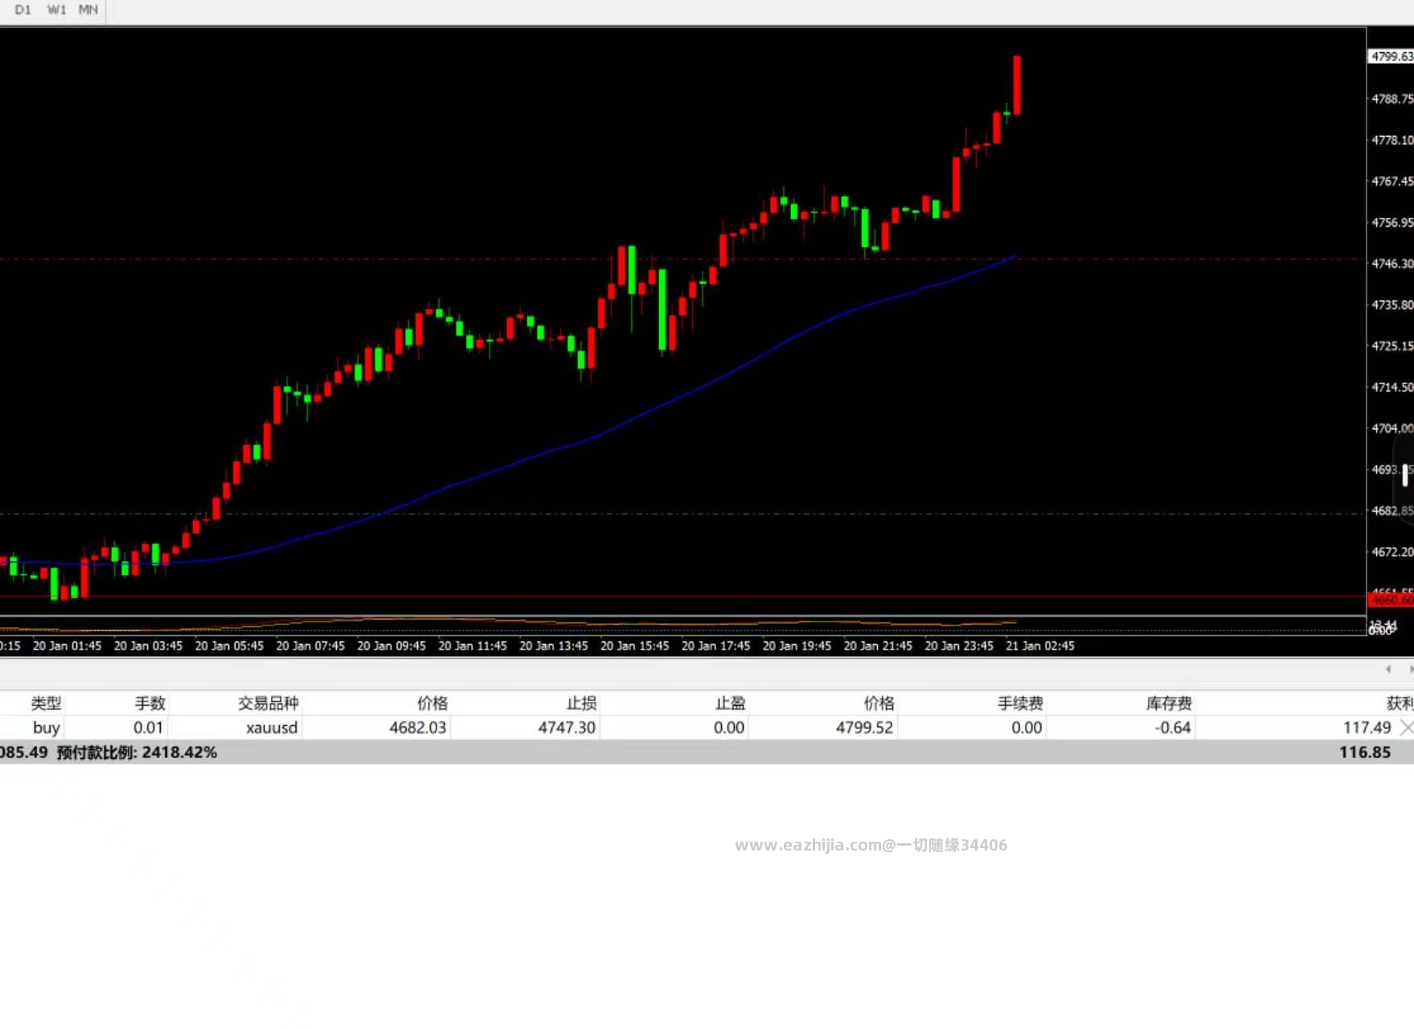1414x1029 pixels.
Task: Click the current price tag '4799.63' on scale
Action: tap(1391, 56)
